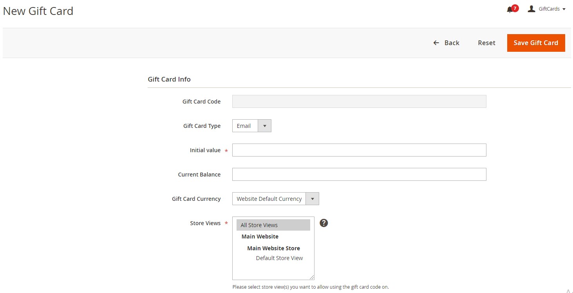Viewport: 573px width, 293px height.
Task: Click the Store Views help question mark
Action: [324, 223]
